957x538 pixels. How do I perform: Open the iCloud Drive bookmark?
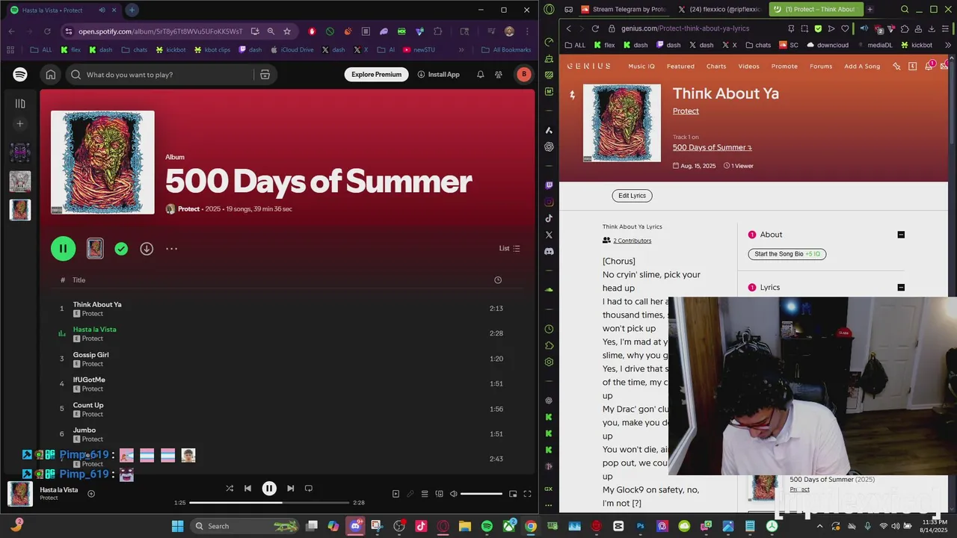pos(292,50)
